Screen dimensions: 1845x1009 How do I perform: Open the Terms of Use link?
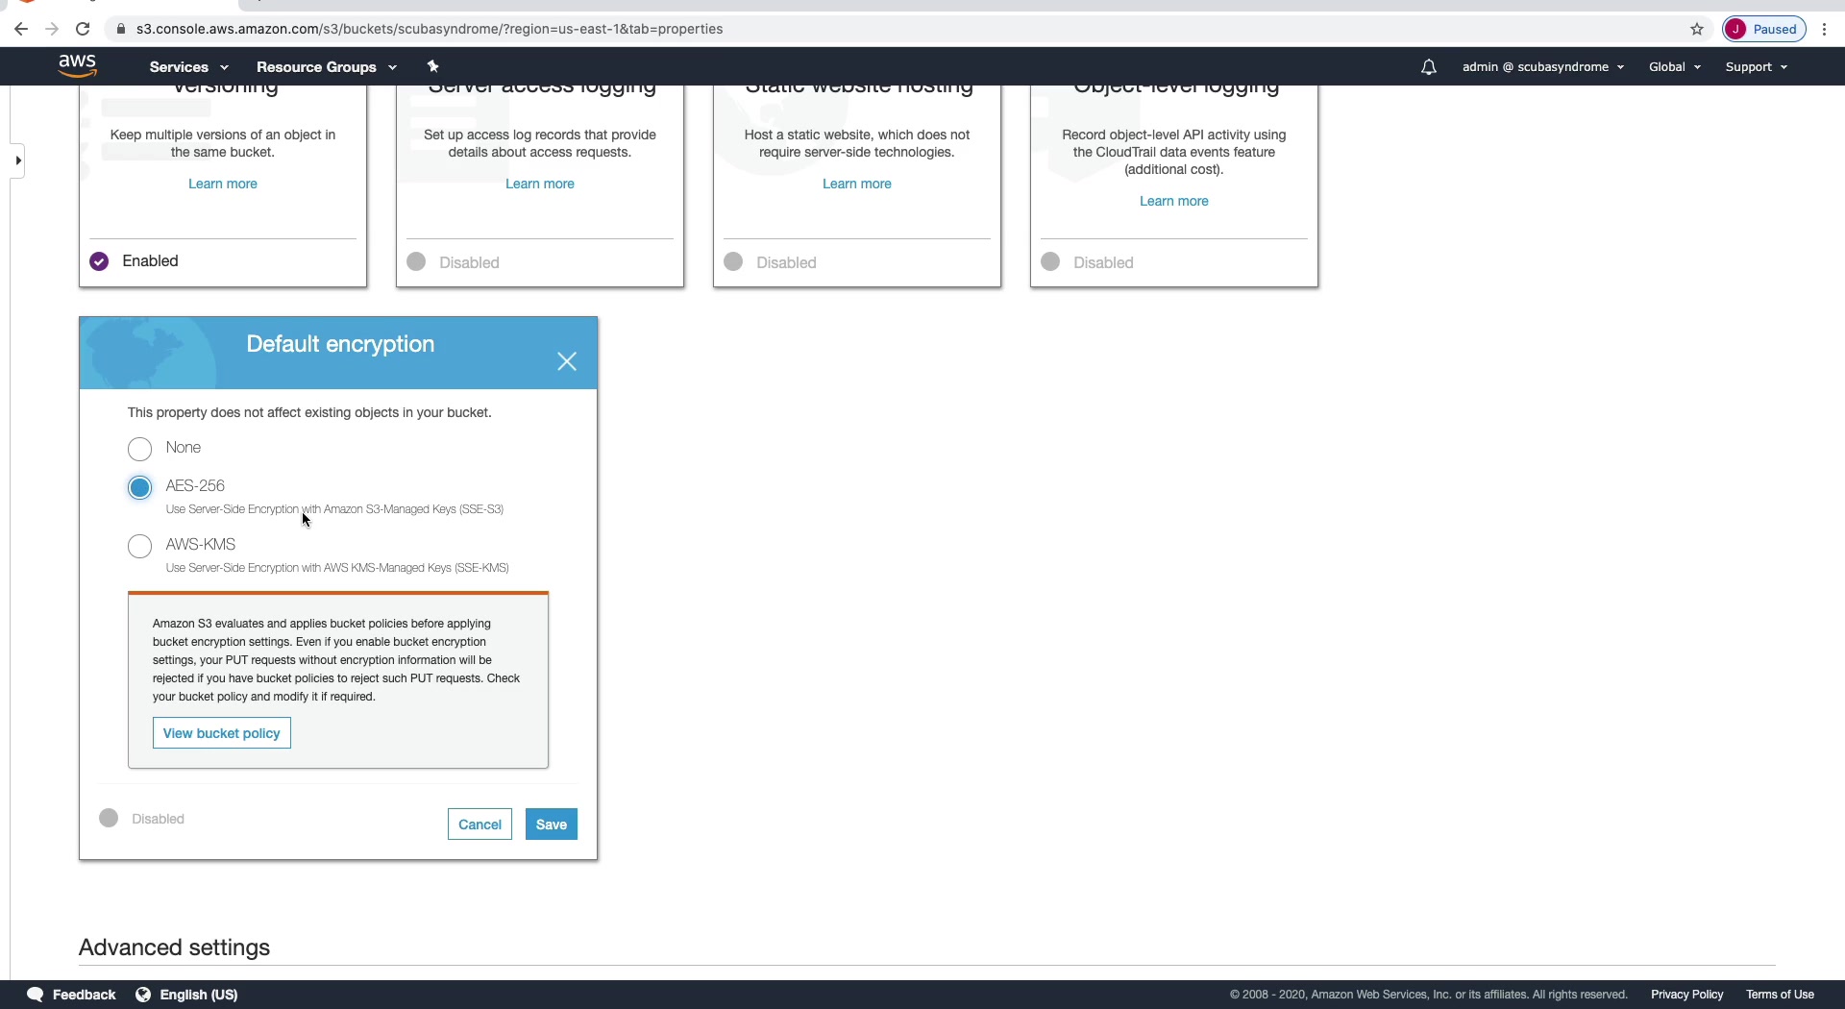(x=1781, y=995)
